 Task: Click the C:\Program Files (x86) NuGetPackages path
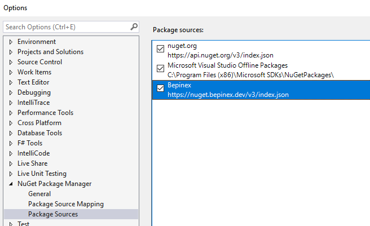tap(250, 75)
